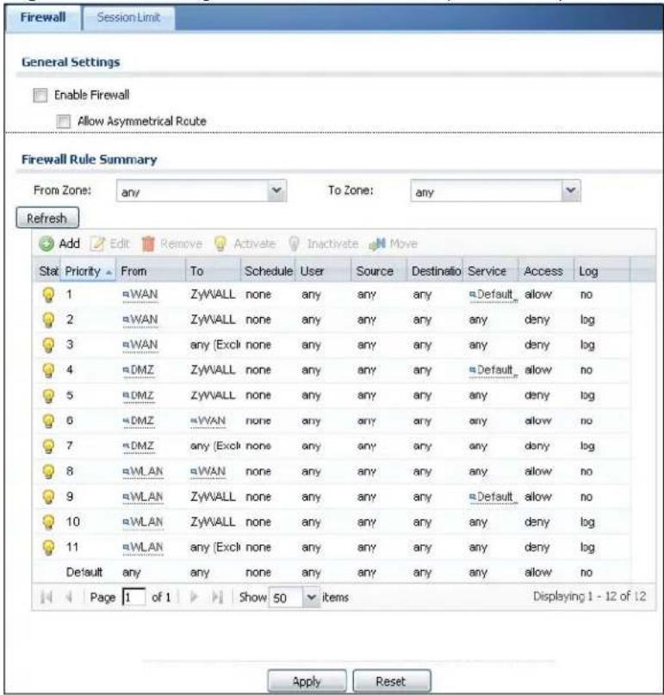
Task: Toggle status bulb of rule priority 2
Action: pos(48,320)
